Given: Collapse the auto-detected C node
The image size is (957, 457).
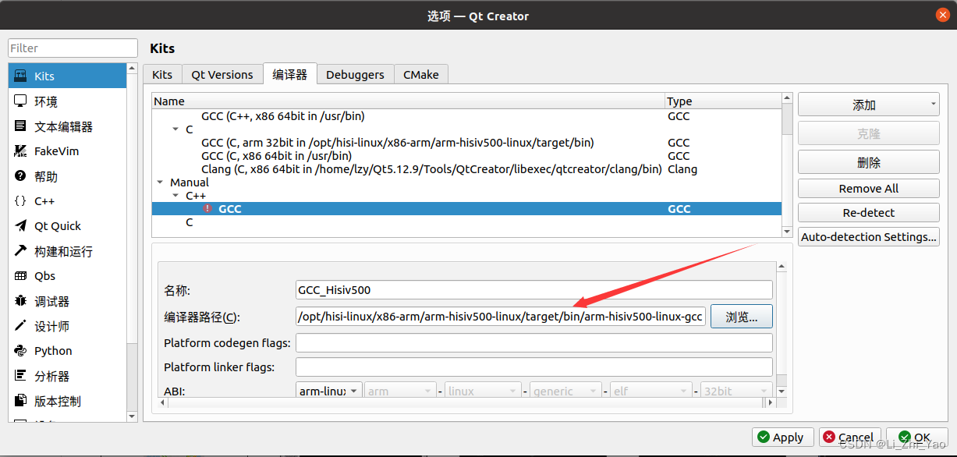Looking at the screenshot, I should pyautogui.click(x=175, y=129).
